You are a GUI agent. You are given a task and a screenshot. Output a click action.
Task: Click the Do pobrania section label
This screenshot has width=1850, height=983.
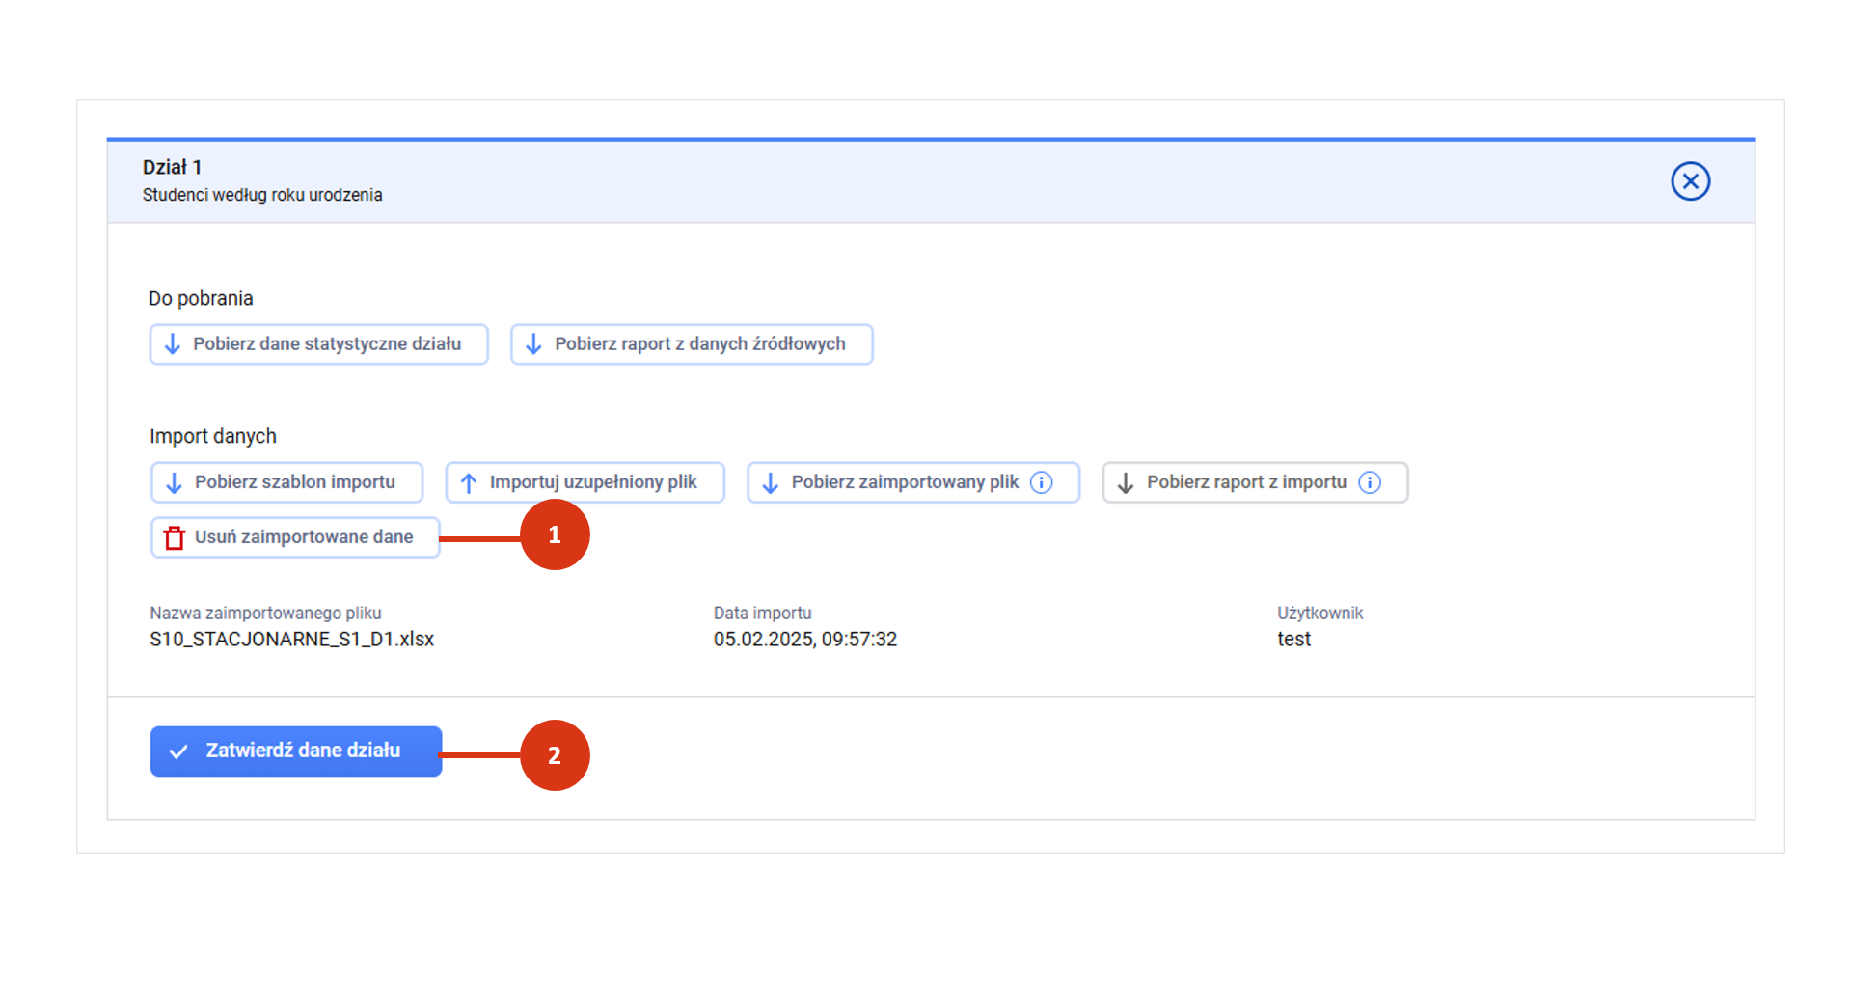tap(201, 299)
